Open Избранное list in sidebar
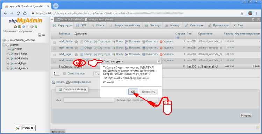262x134 pixels. pyautogui.click(x=25, y=31)
